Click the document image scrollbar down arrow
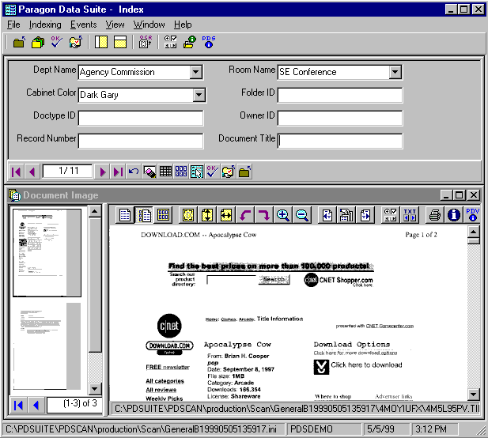Viewport: 488px width, 438px height. coord(474,394)
